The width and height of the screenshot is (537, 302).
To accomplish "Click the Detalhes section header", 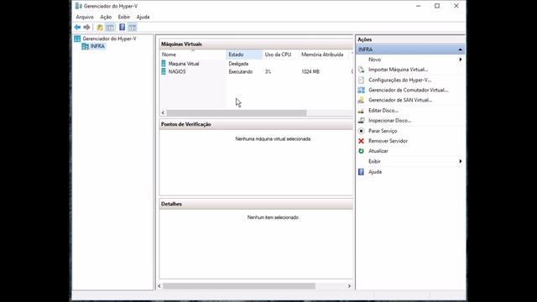I will click(256, 204).
